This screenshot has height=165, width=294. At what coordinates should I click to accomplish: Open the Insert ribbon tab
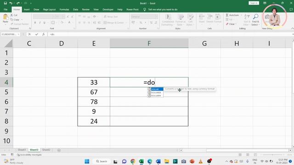(x=27, y=9)
